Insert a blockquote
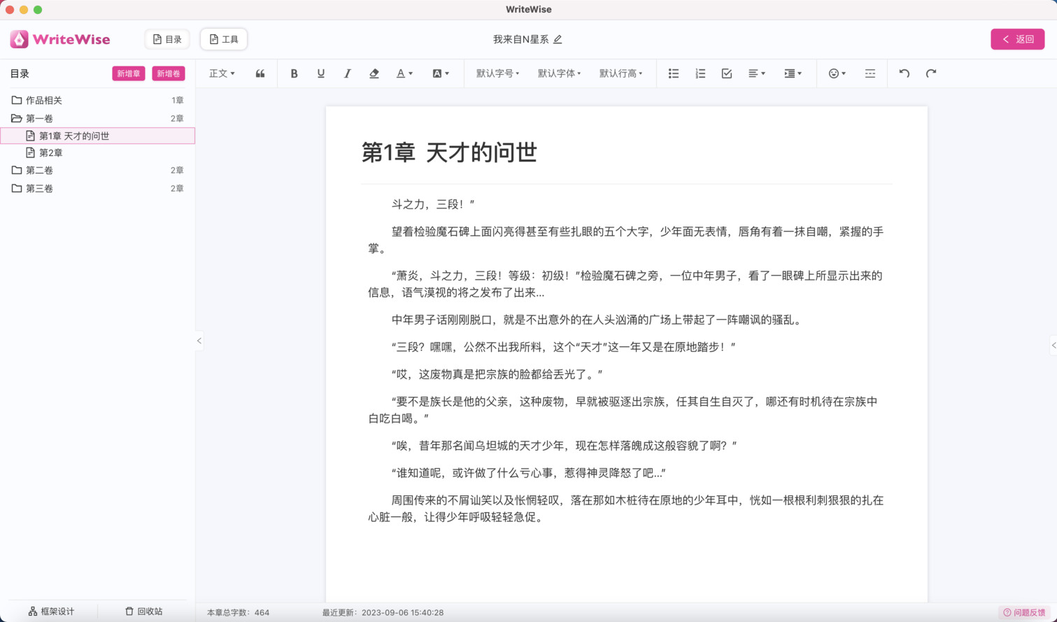The height and width of the screenshot is (622, 1057). [260, 73]
